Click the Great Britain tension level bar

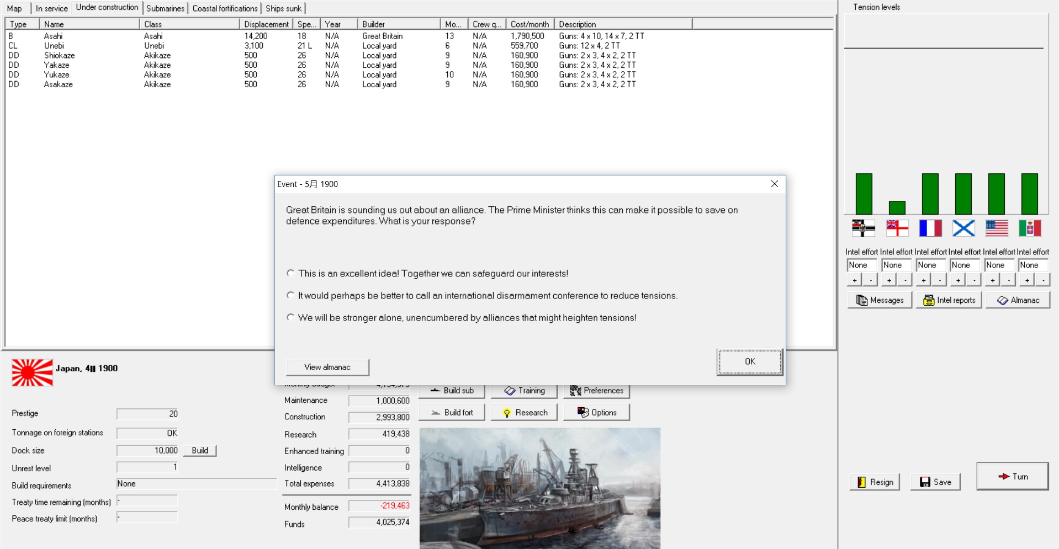(897, 207)
